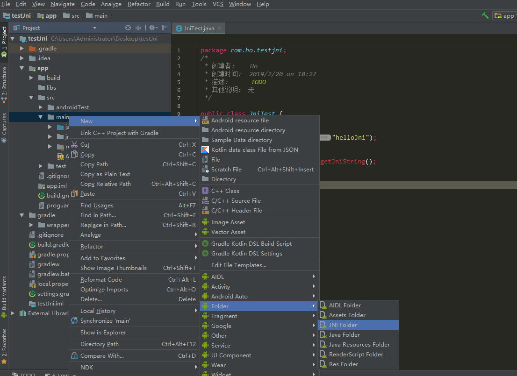The image size is (517, 376).
Task: Create Gradle Kotlin DSL Settings file
Action: tap(259, 254)
